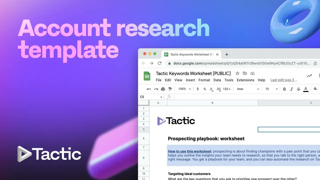Close the Tactic Keywords Worksheet browser tab
This screenshot has width=320, height=180.
(x=217, y=55)
